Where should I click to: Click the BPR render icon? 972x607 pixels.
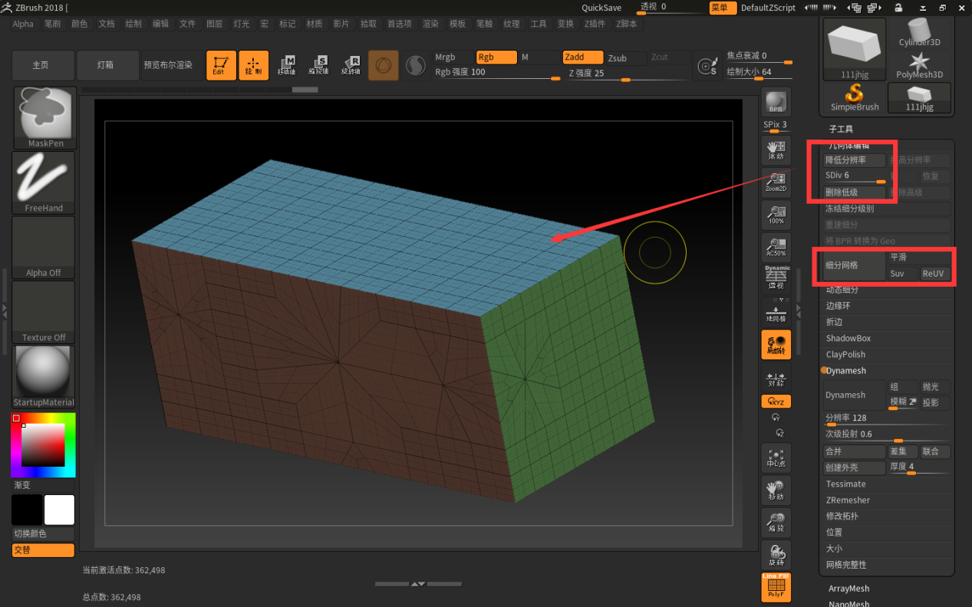(x=776, y=102)
